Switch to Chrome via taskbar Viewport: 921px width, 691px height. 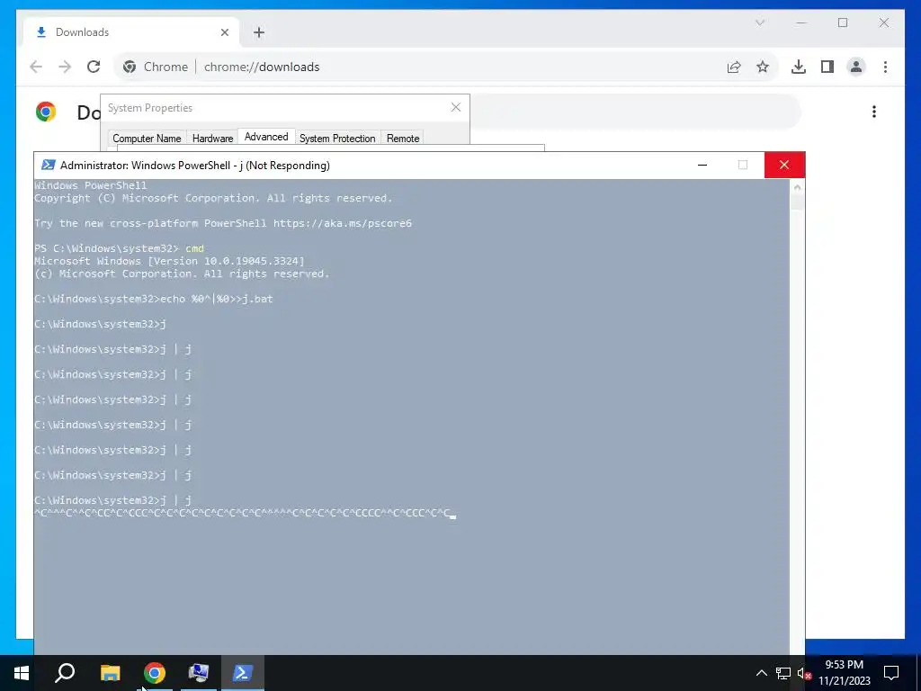(155, 673)
